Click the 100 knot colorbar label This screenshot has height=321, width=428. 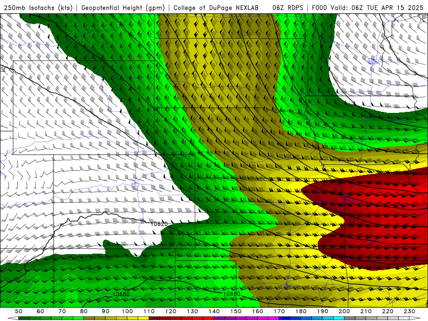pos(127,311)
